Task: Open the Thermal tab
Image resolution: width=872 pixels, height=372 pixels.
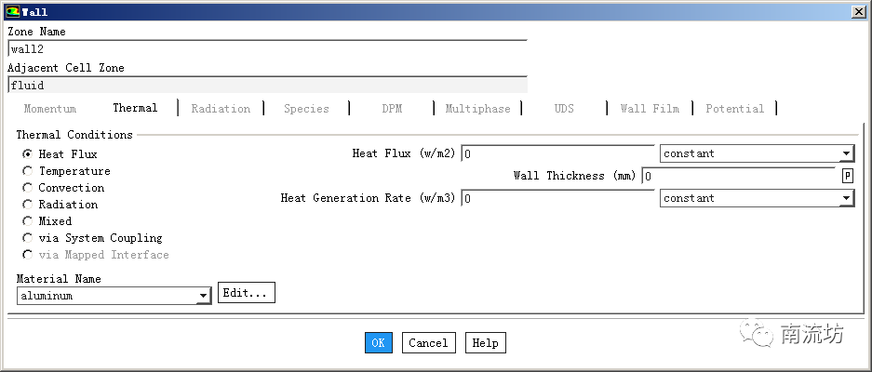Action: [135, 108]
